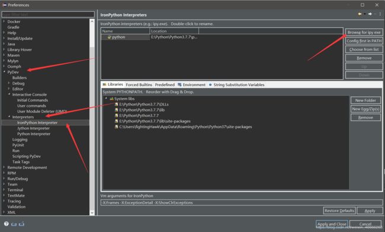Collapse the System libs tree node
385x232 pixels.
[106, 99]
